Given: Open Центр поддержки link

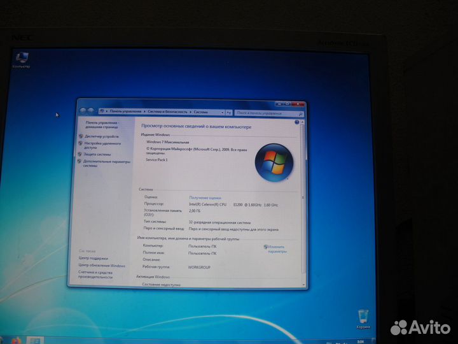Looking at the screenshot, I should pos(93,258).
